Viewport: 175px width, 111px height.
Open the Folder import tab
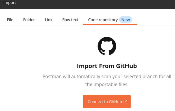(x=29, y=20)
